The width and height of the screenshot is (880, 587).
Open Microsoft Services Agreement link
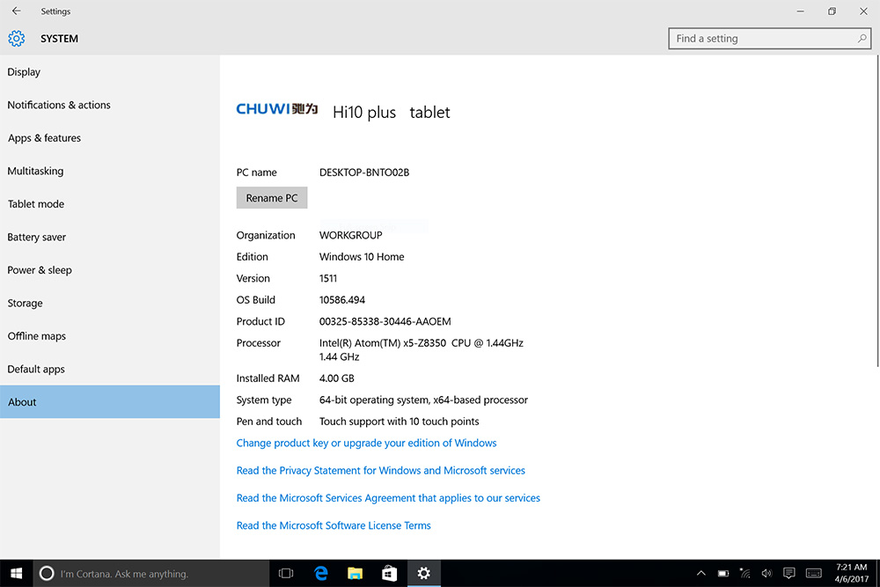[388, 498]
